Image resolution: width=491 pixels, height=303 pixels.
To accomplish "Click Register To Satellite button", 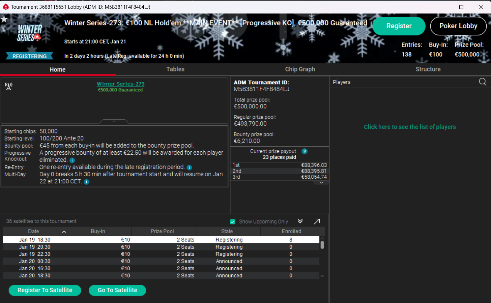I will point(45,290).
